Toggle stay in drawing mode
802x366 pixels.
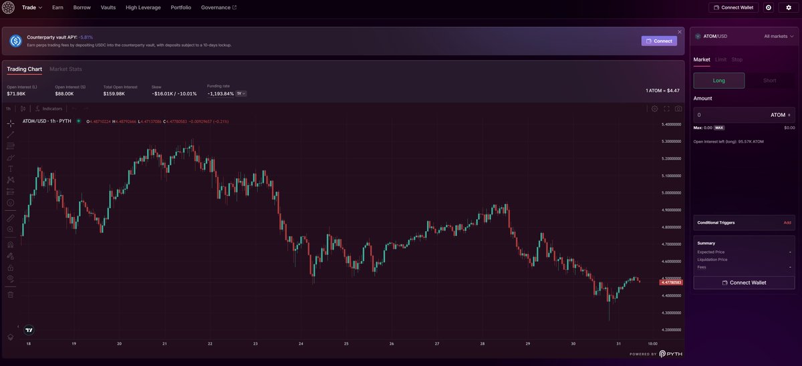[x=11, y=256]
